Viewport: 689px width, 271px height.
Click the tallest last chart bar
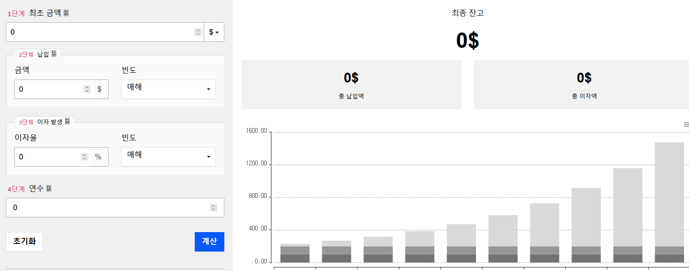(669, 202)
